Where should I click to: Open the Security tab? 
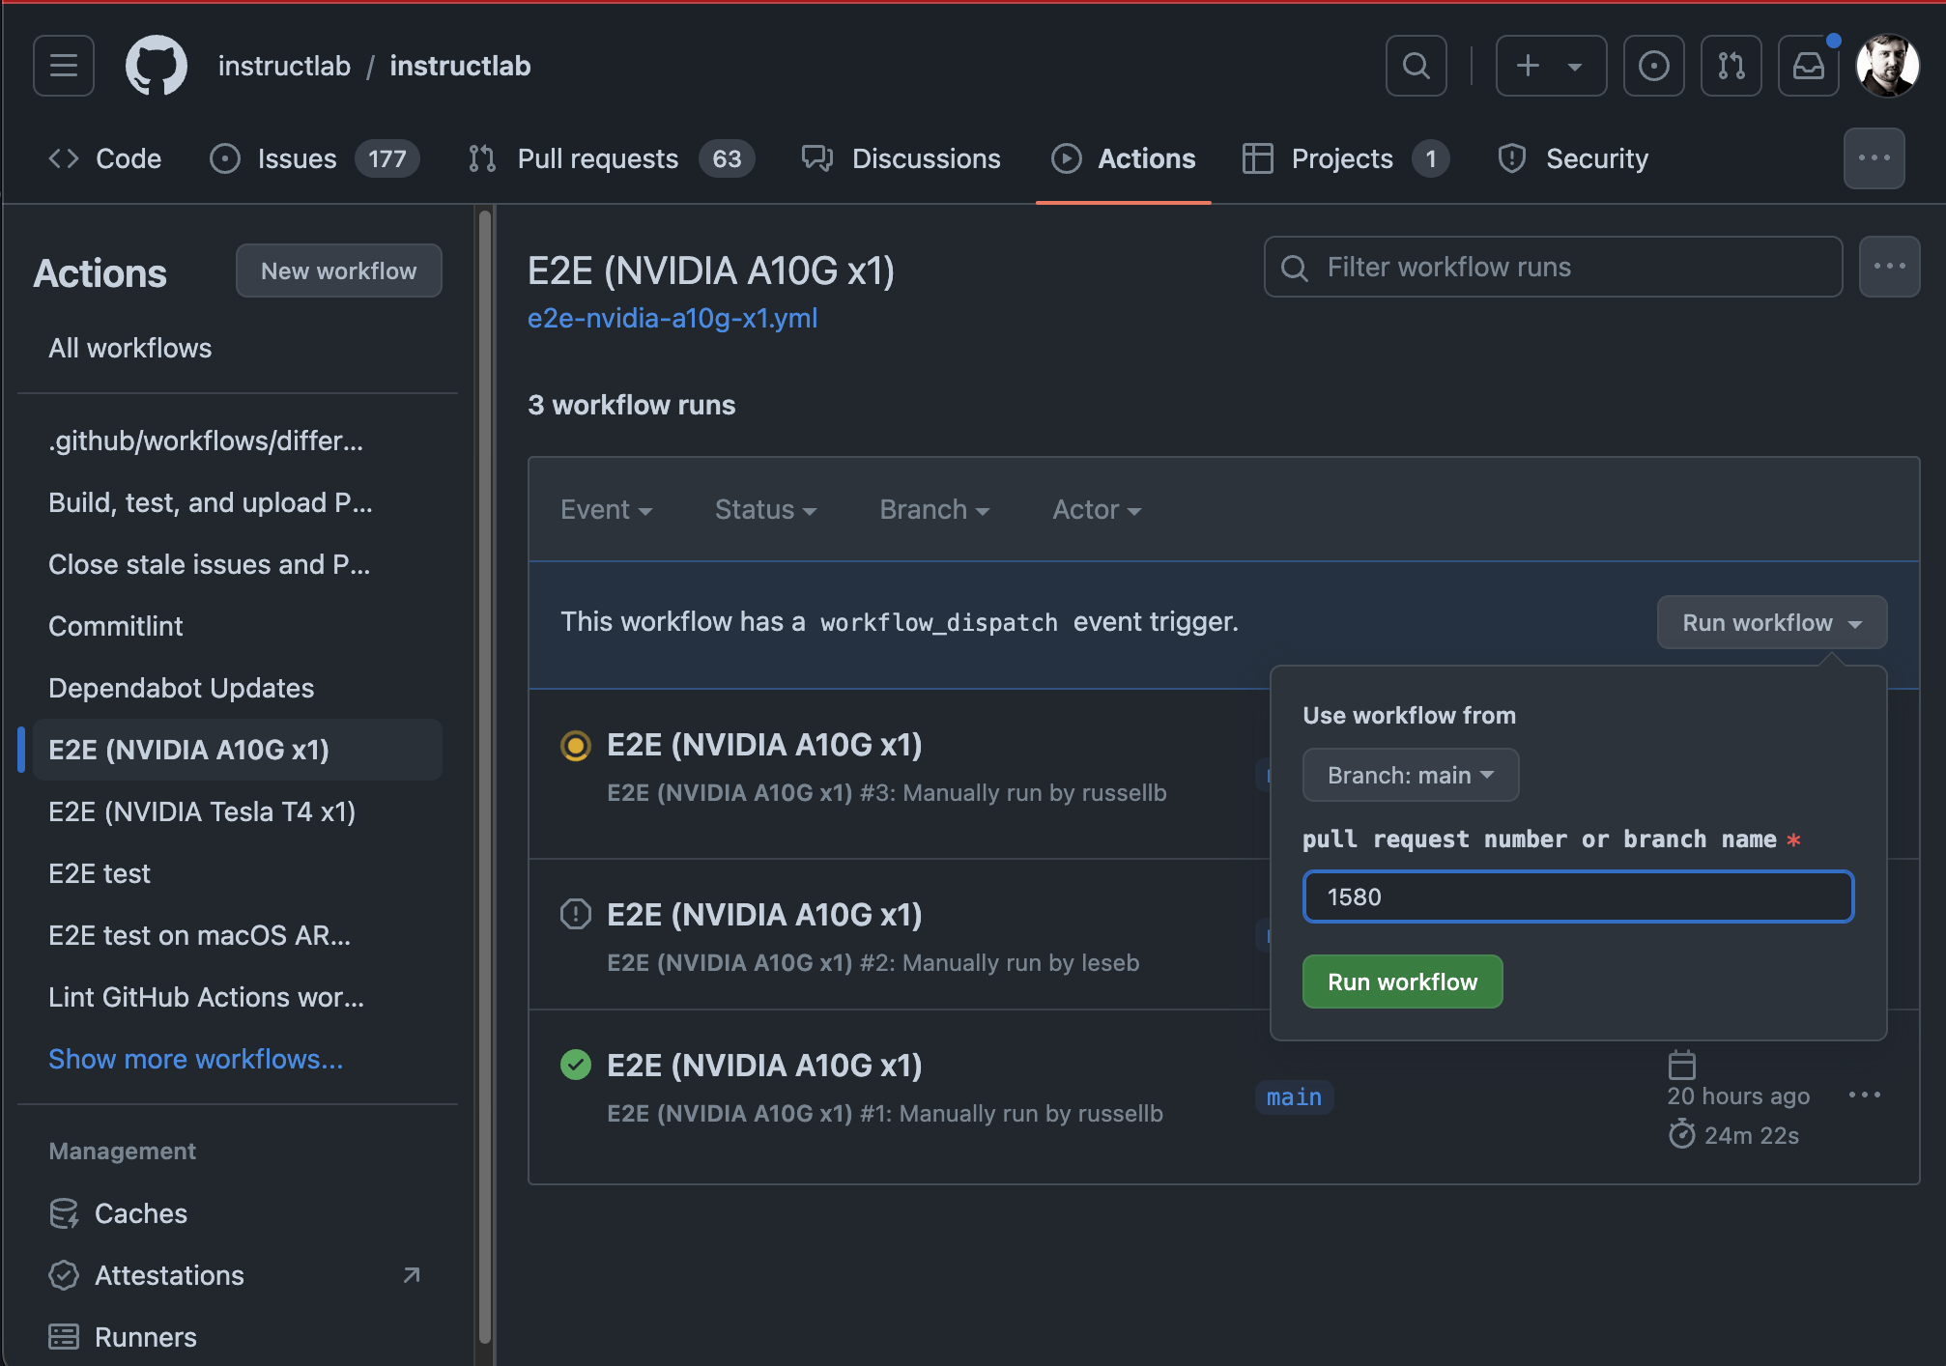point(1573,158)
